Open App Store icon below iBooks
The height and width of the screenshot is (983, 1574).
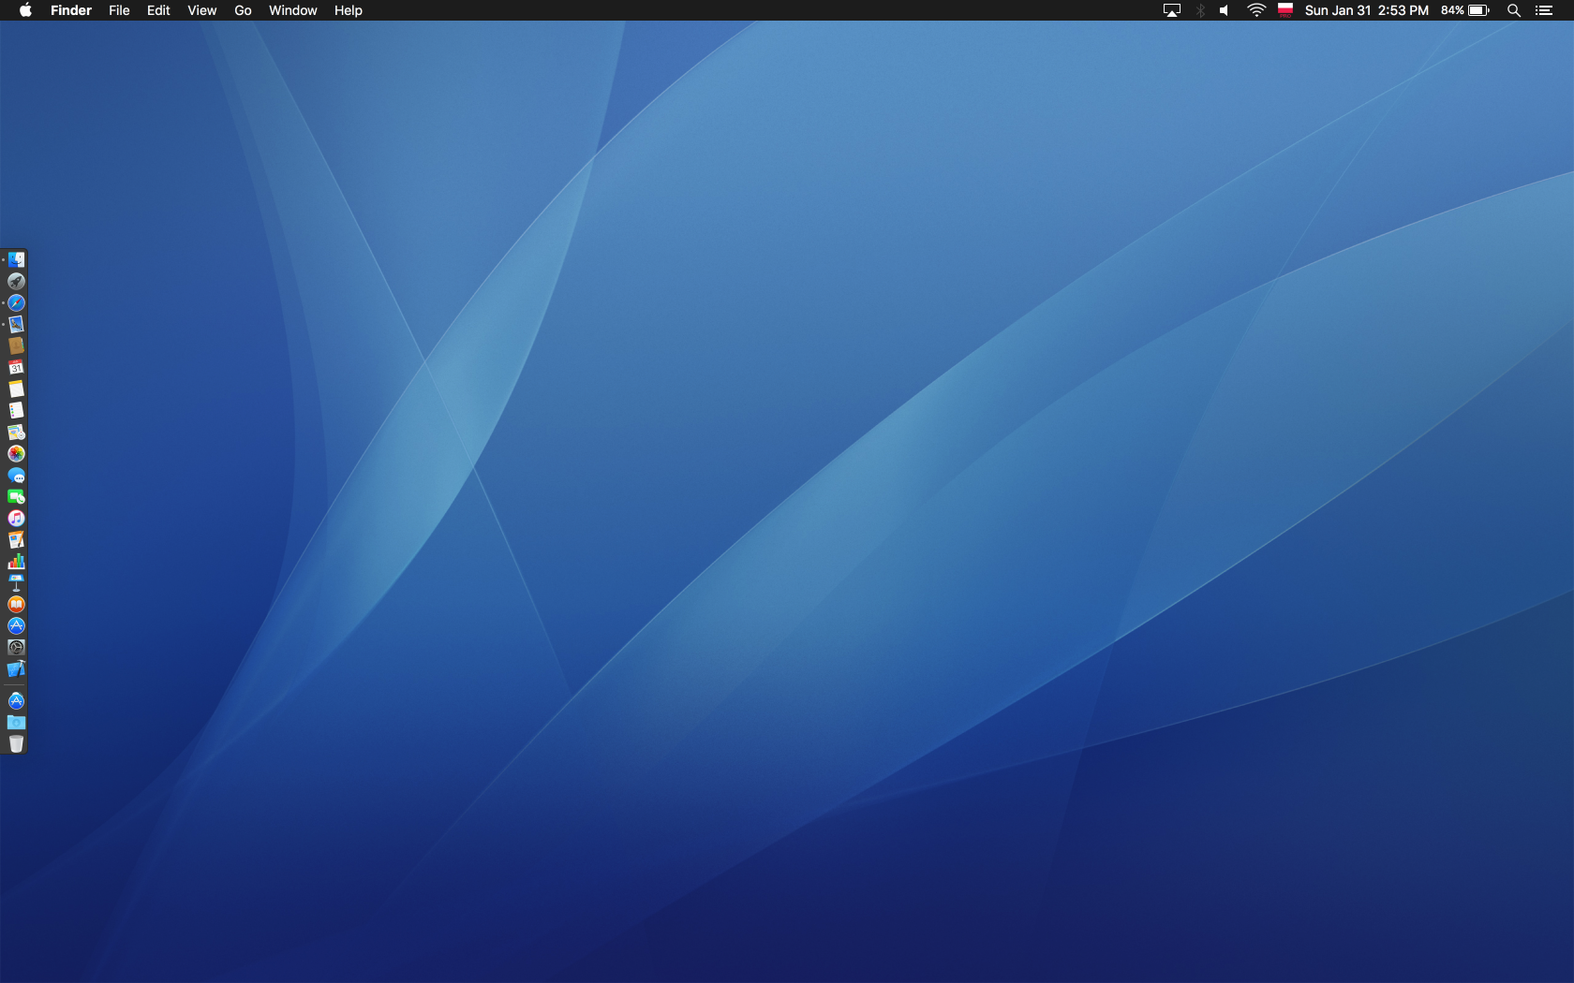pyautogui.click(x=16, y=625)
